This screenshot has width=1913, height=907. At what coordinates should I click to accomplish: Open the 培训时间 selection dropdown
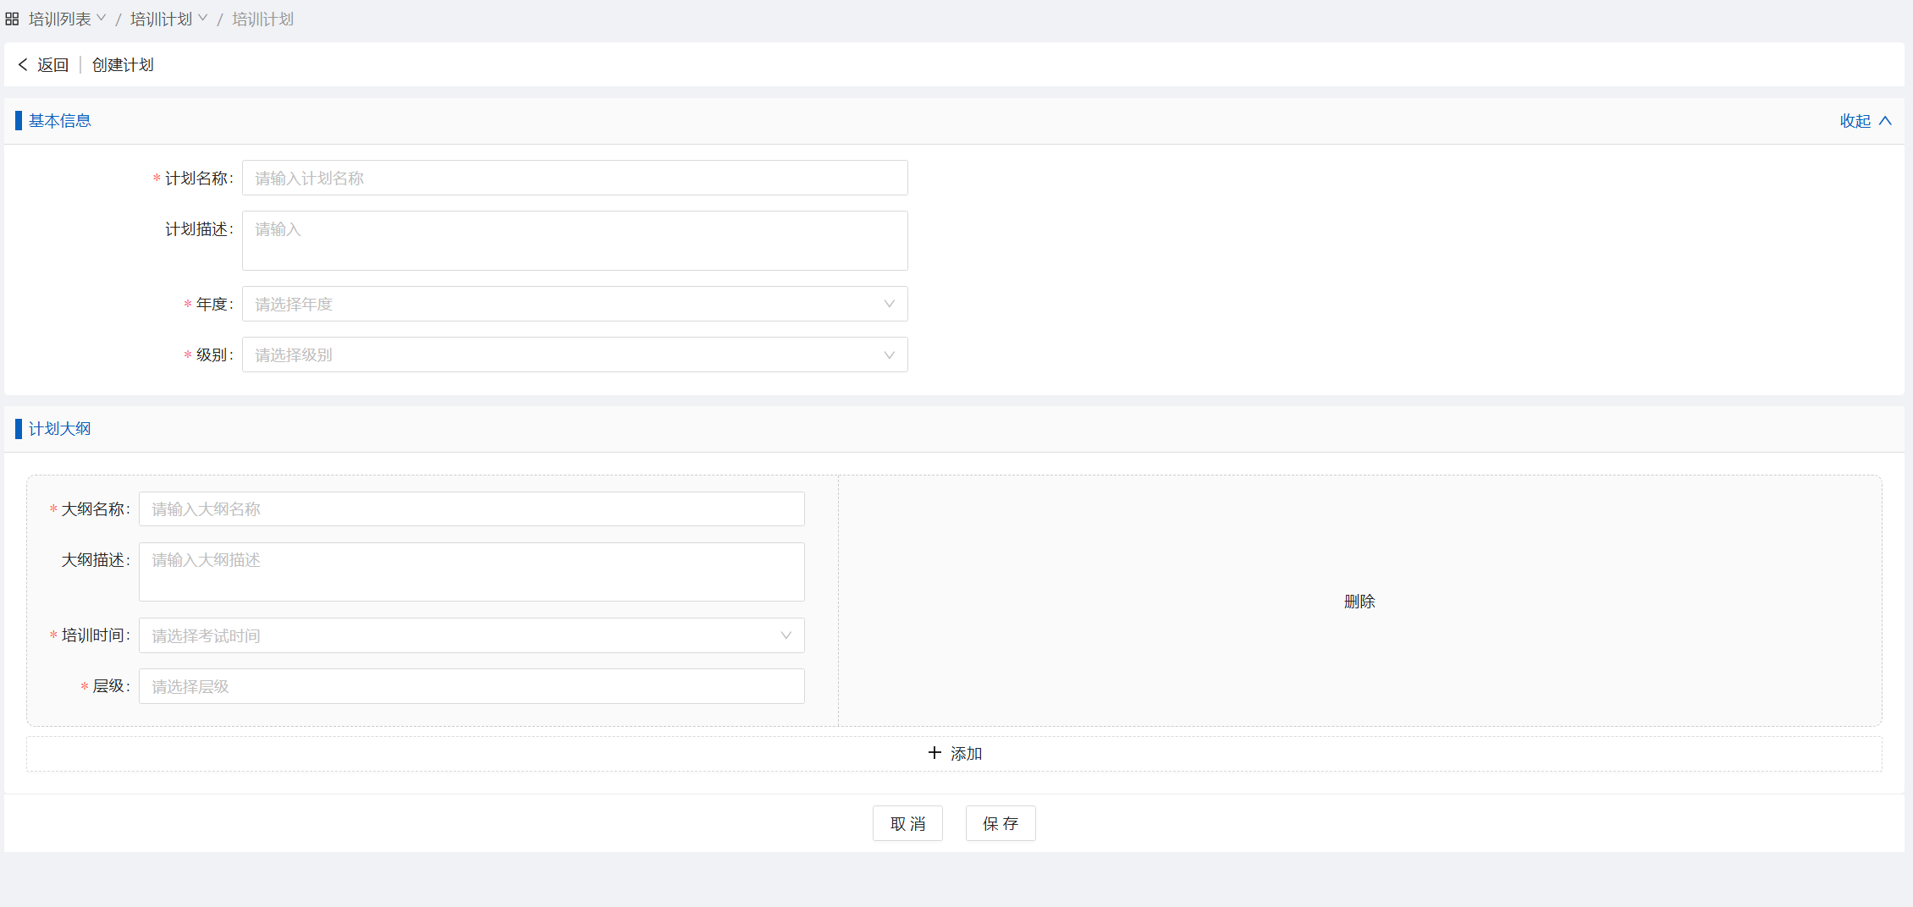[471, 635]
